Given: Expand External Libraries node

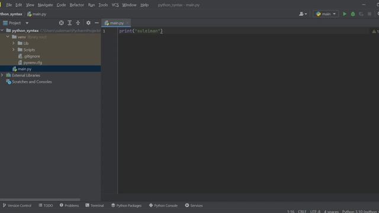Looking at the screenshot, I should pyautogui.click(x=2, y=75).
